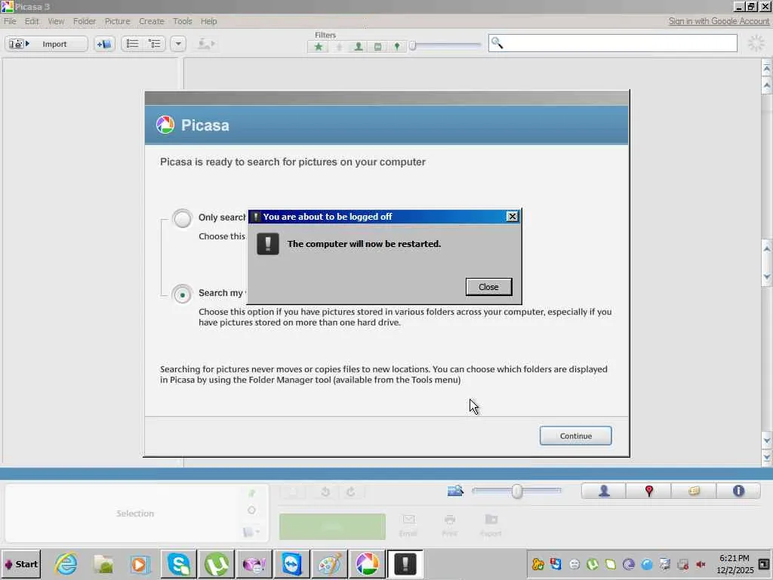773x580 pixels.
Task: Switch to folder tree view
Action: (155, 44)
